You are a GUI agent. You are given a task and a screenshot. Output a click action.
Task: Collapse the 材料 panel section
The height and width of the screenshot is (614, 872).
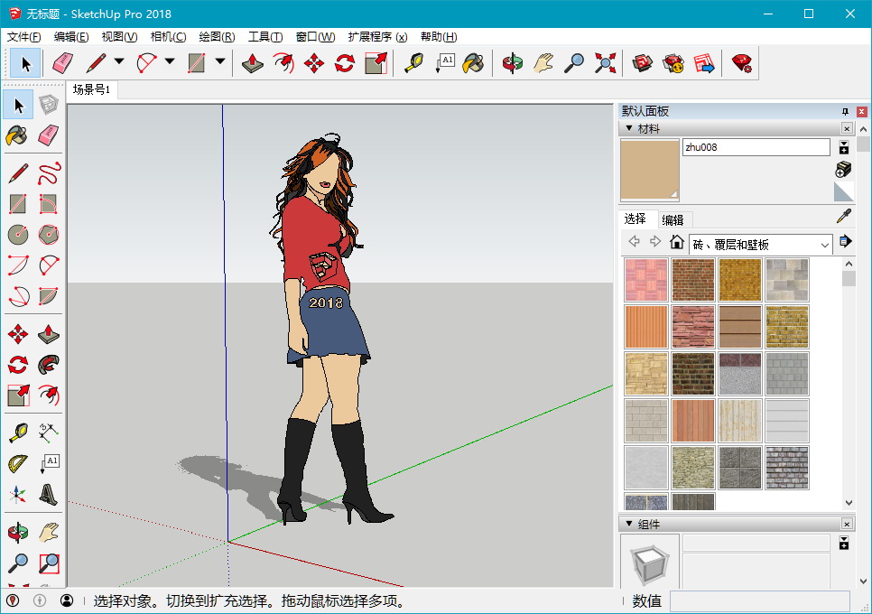click(x=629, y=128)
